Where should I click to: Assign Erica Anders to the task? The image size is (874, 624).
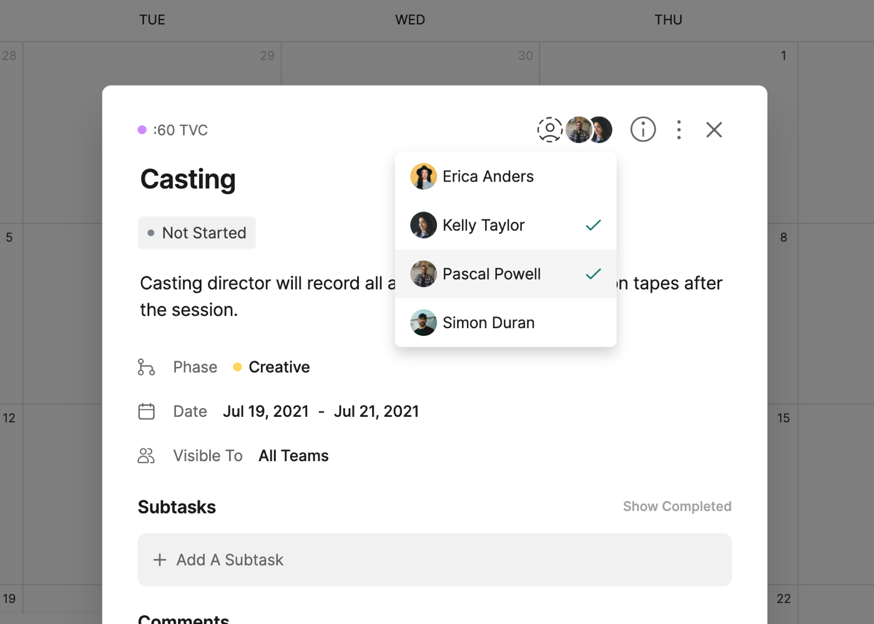[488, 177]
